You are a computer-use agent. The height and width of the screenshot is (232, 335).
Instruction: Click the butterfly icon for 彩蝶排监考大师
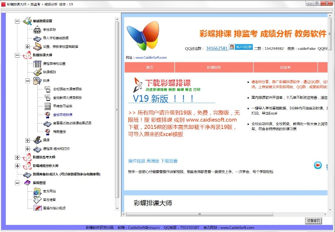point(27,157)
